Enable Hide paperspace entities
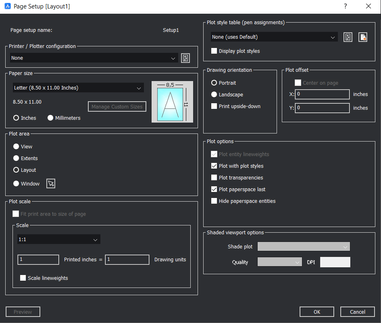The image size is (381, 323). 214,201
